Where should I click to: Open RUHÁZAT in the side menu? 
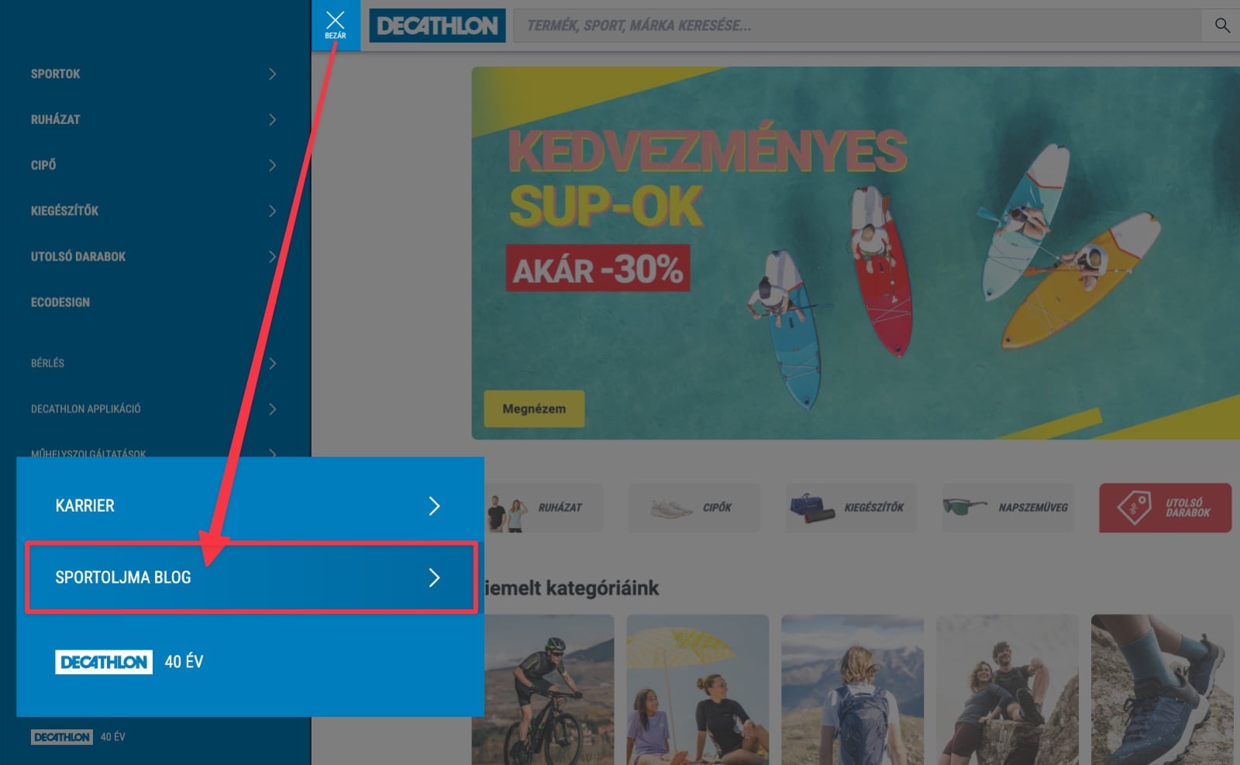(x=56, y=119)
